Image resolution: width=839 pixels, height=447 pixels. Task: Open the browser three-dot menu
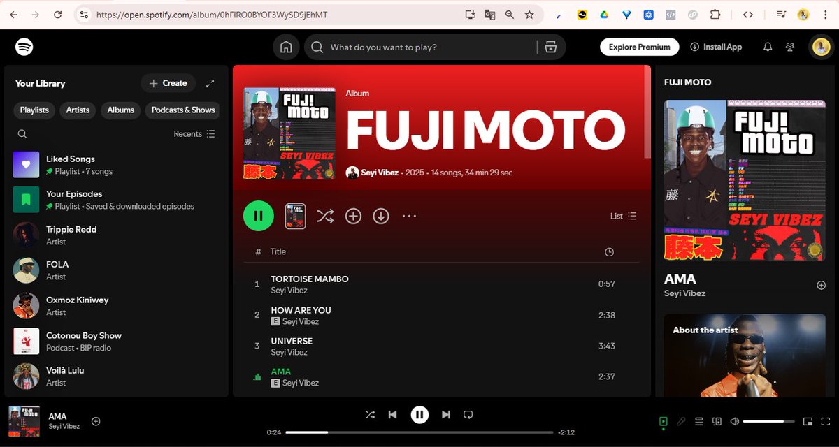pyautogui.click(x=826, y=14)
